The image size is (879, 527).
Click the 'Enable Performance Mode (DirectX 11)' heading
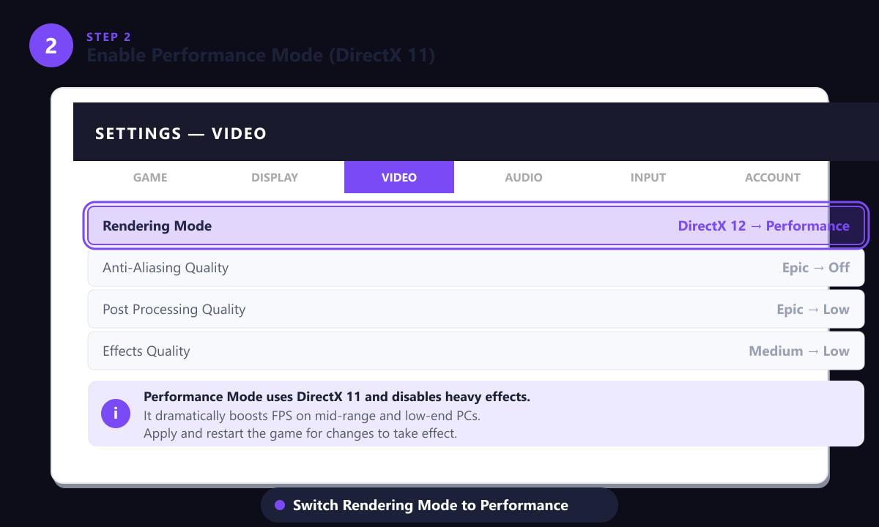click(261, 55)
